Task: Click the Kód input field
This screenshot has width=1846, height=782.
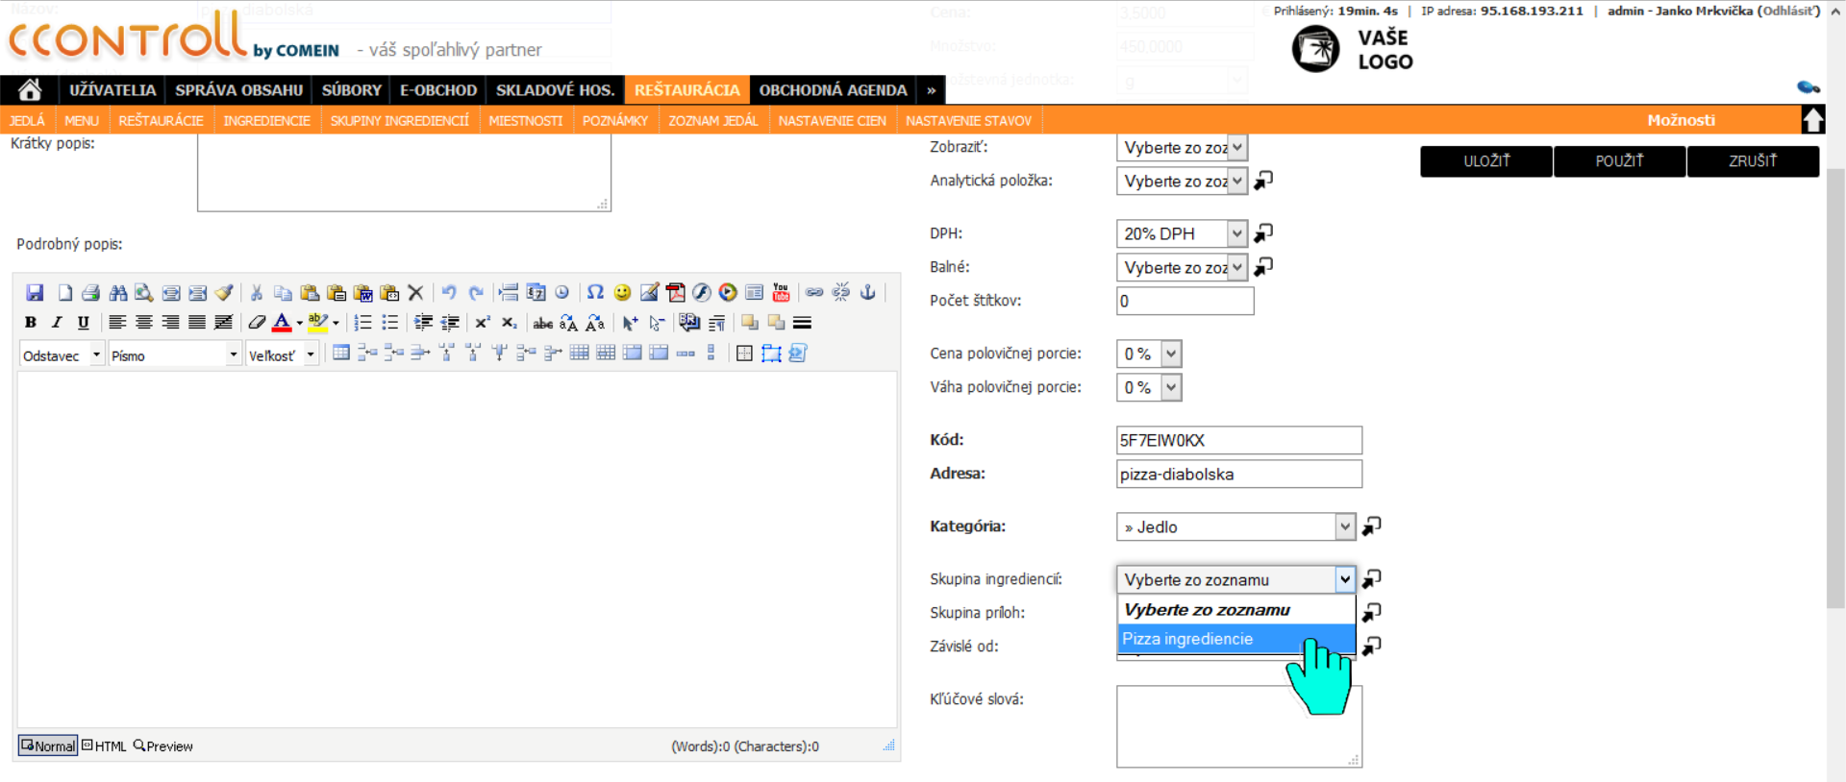Action: (x=1239, y=440)
